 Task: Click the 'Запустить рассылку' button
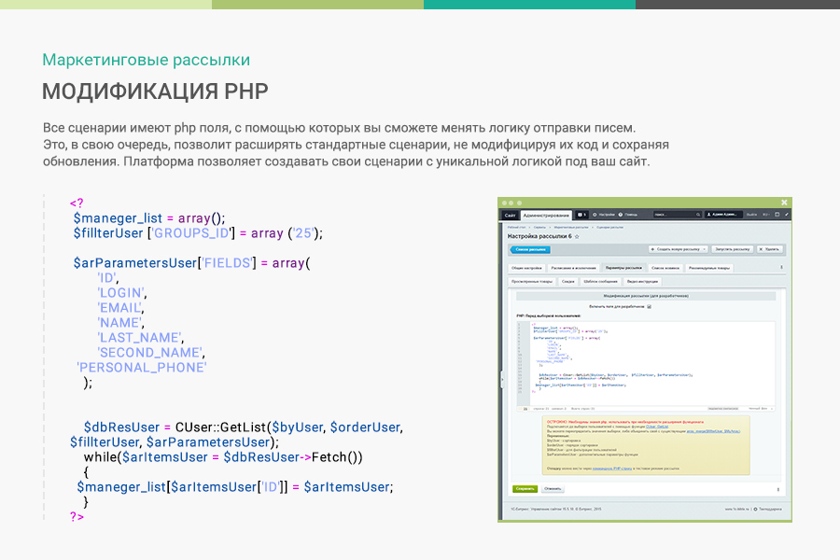pos(734,250)
